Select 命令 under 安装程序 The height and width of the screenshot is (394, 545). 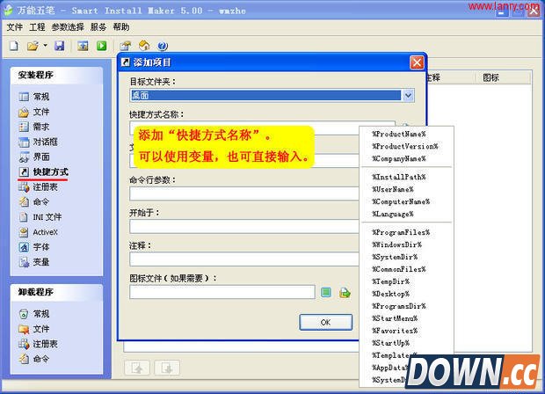click(x=34, y=201)
